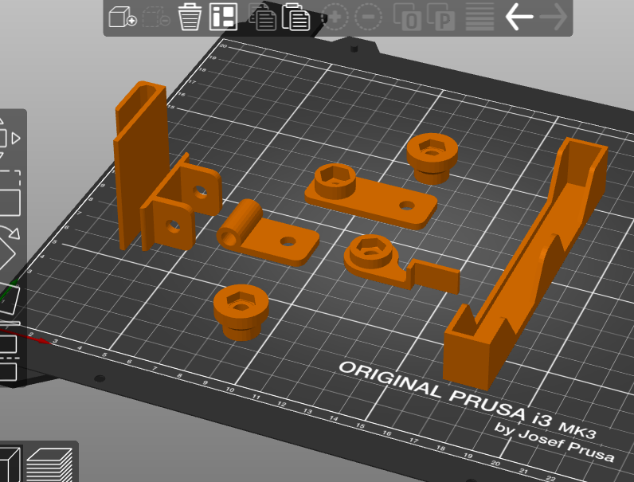The image size is (634, 482).
Task: Remove an instance with the minus icon
Action: coord(368,17)
